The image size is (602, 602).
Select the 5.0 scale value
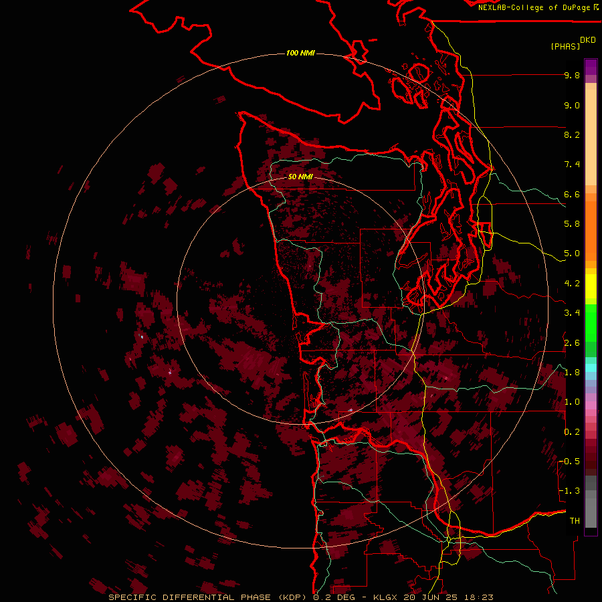(572, 254)
